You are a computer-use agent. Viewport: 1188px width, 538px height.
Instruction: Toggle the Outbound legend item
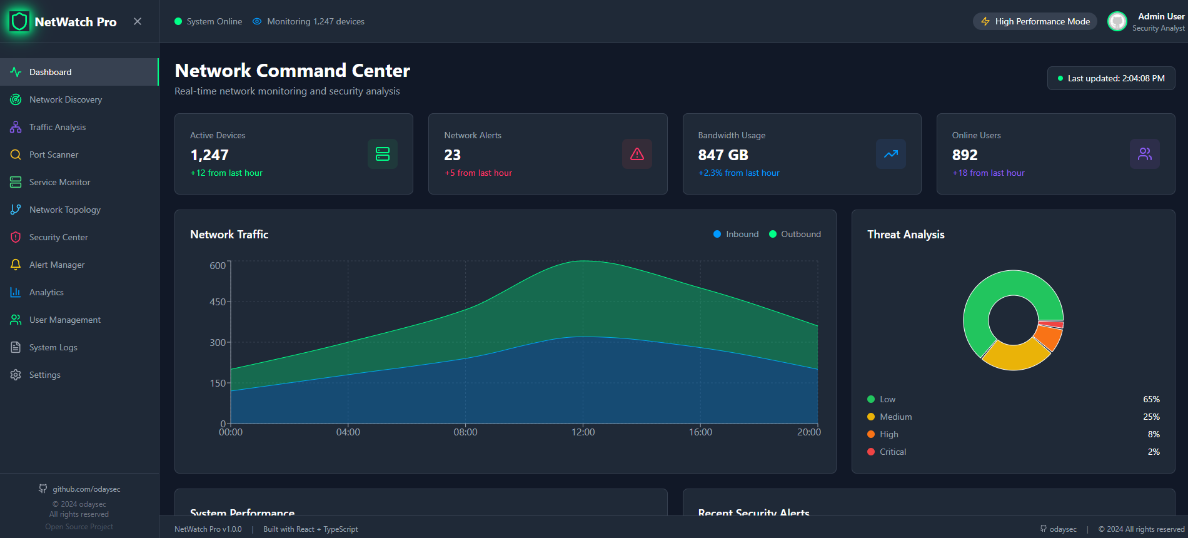795,234
